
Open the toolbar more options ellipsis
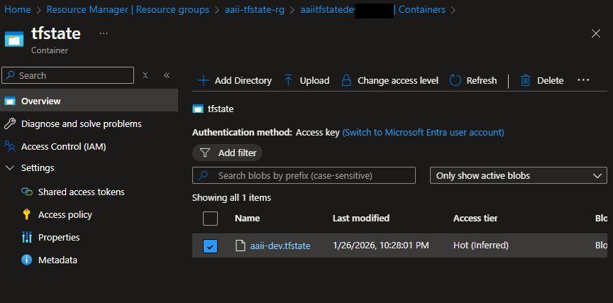(583, 80)
